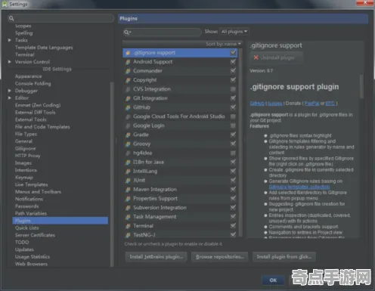Click the Groovy plugin icon
This screenshot has height=291, width=375.
pyautogui.click(x=128, y=144)
